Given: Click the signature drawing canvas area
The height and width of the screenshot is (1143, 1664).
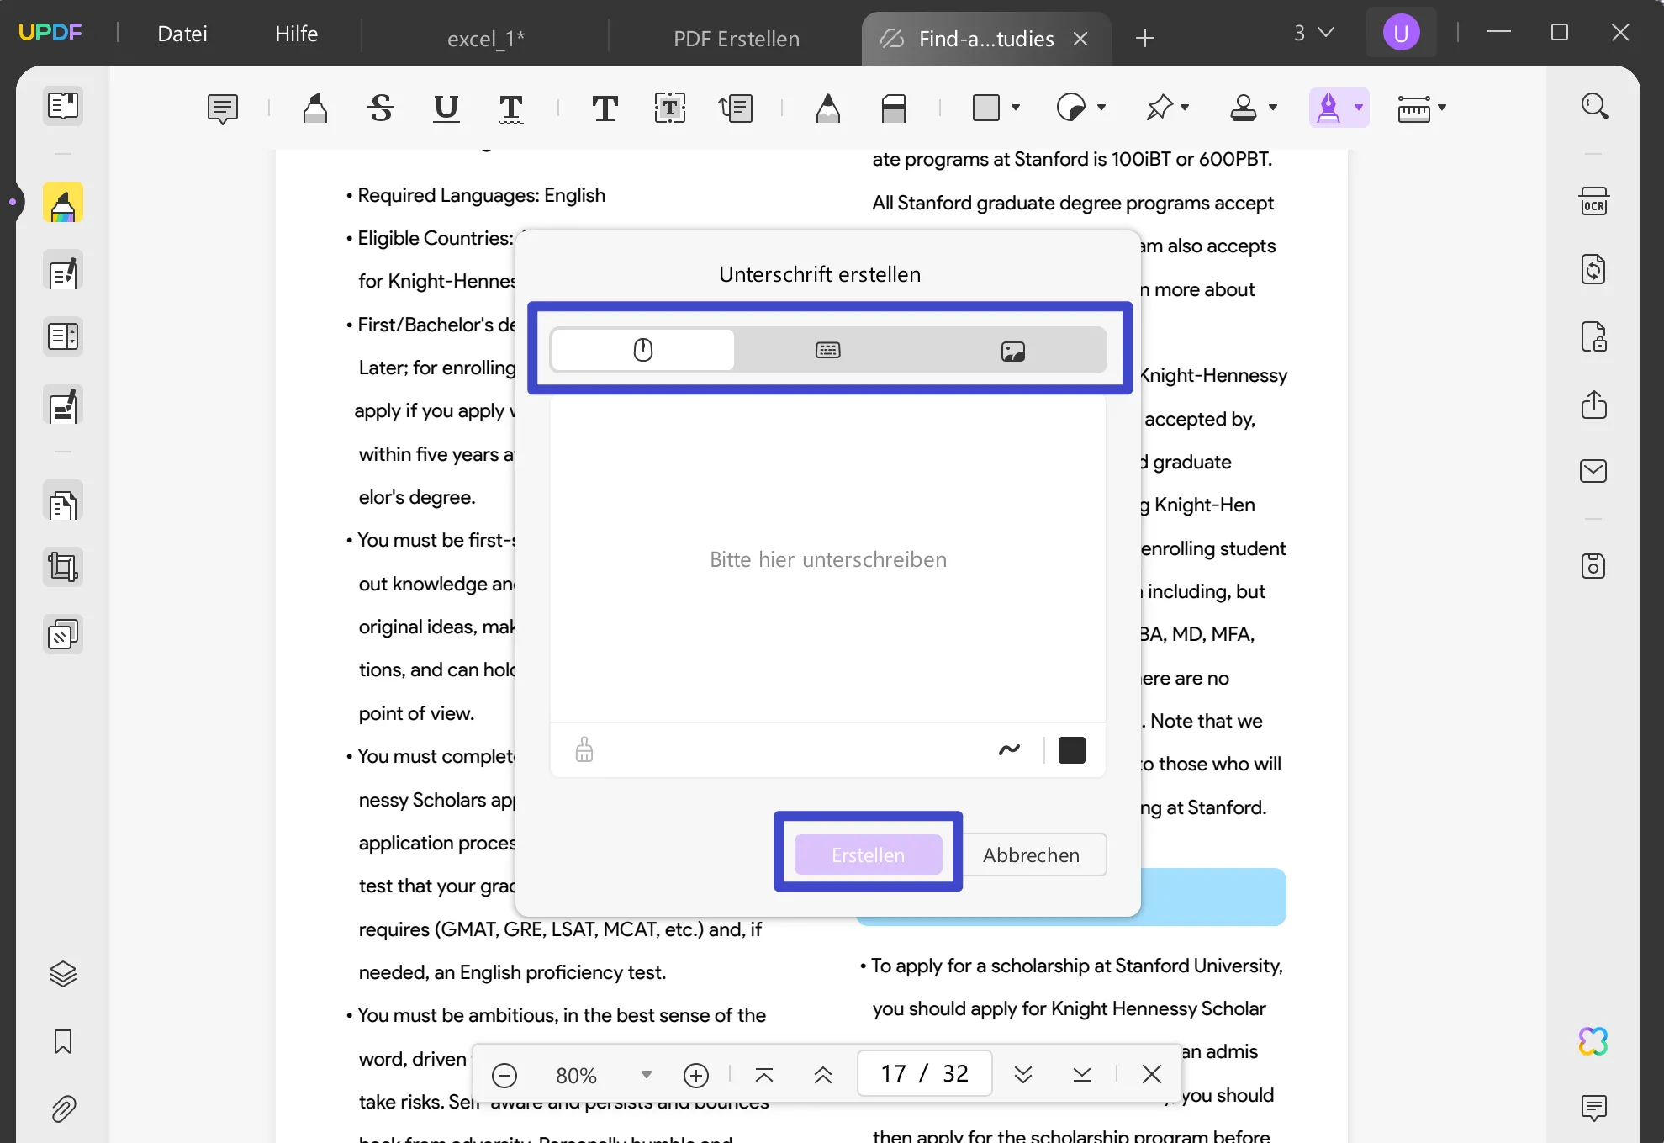Looking at the screenshot, I should click(x=827, y=558).
